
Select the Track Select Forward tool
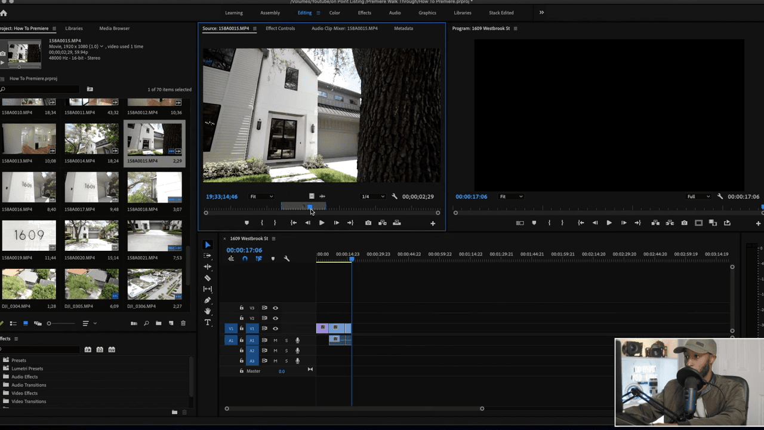208,256
